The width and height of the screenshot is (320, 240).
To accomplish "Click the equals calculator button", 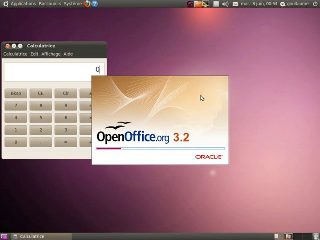I will tap(66, 142).
